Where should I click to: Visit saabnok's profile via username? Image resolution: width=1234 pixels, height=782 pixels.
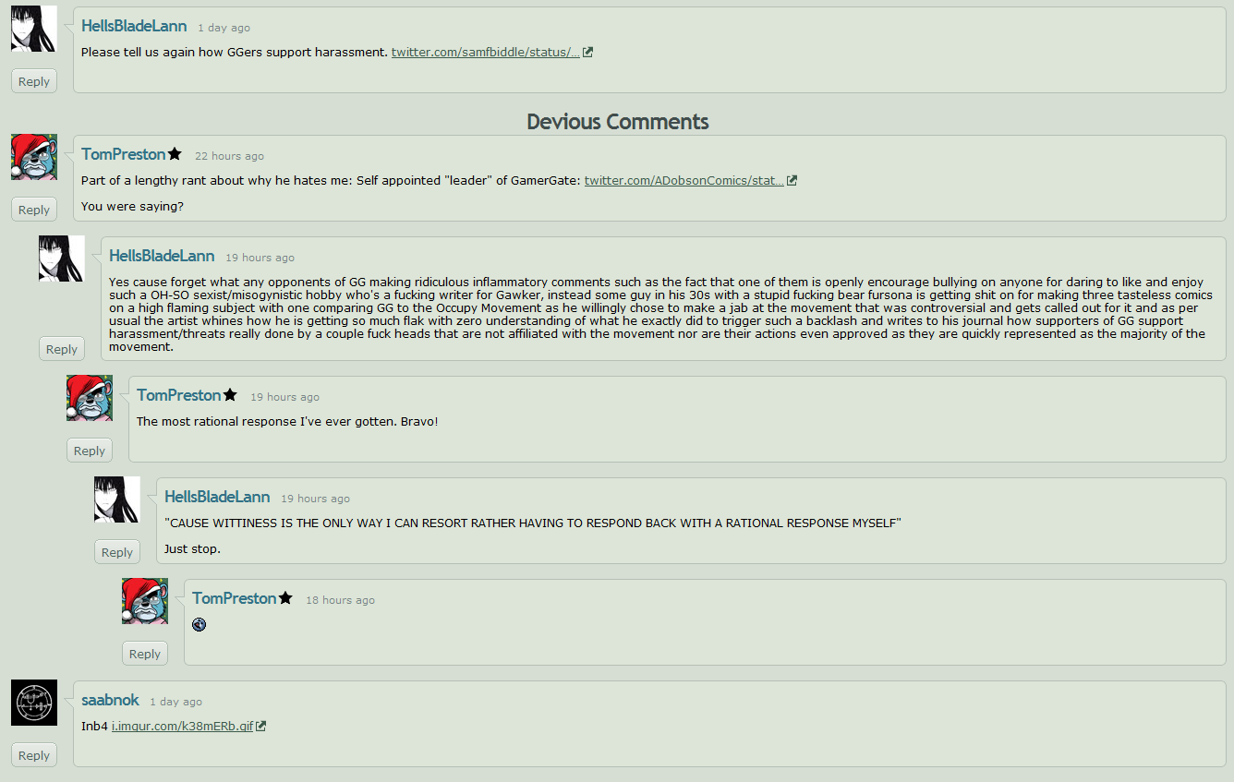[x=110, y=700]
